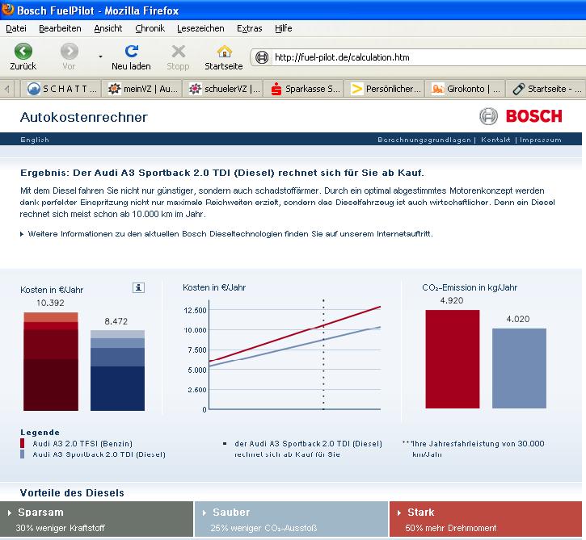Open the history dropdown arrow beside Vor
Screen dimensions: 586x540
click(x=100, y=57)
